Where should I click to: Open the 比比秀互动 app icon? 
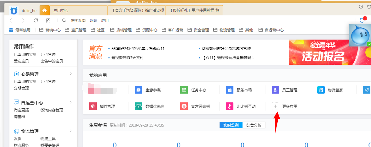tap(230, 106)
